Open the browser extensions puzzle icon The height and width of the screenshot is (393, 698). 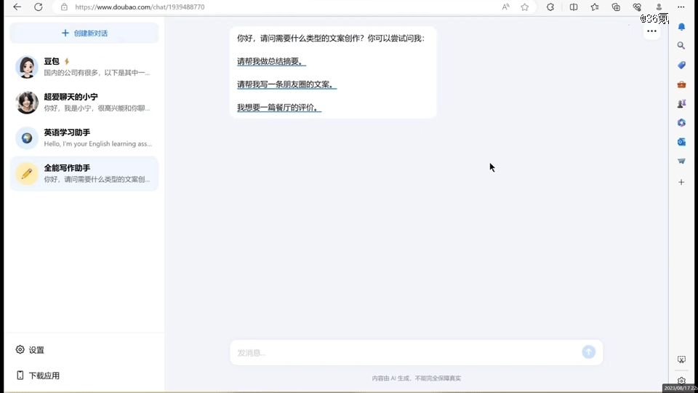click(550, 7)
